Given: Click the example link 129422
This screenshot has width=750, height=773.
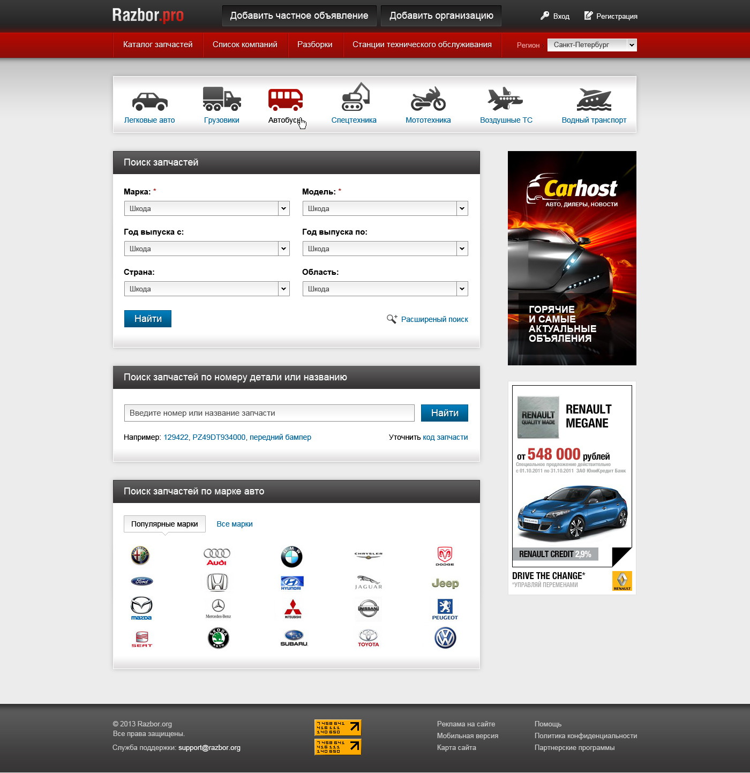Looking at the screenshot, I should pyautogui.click(x=176, y=437).
